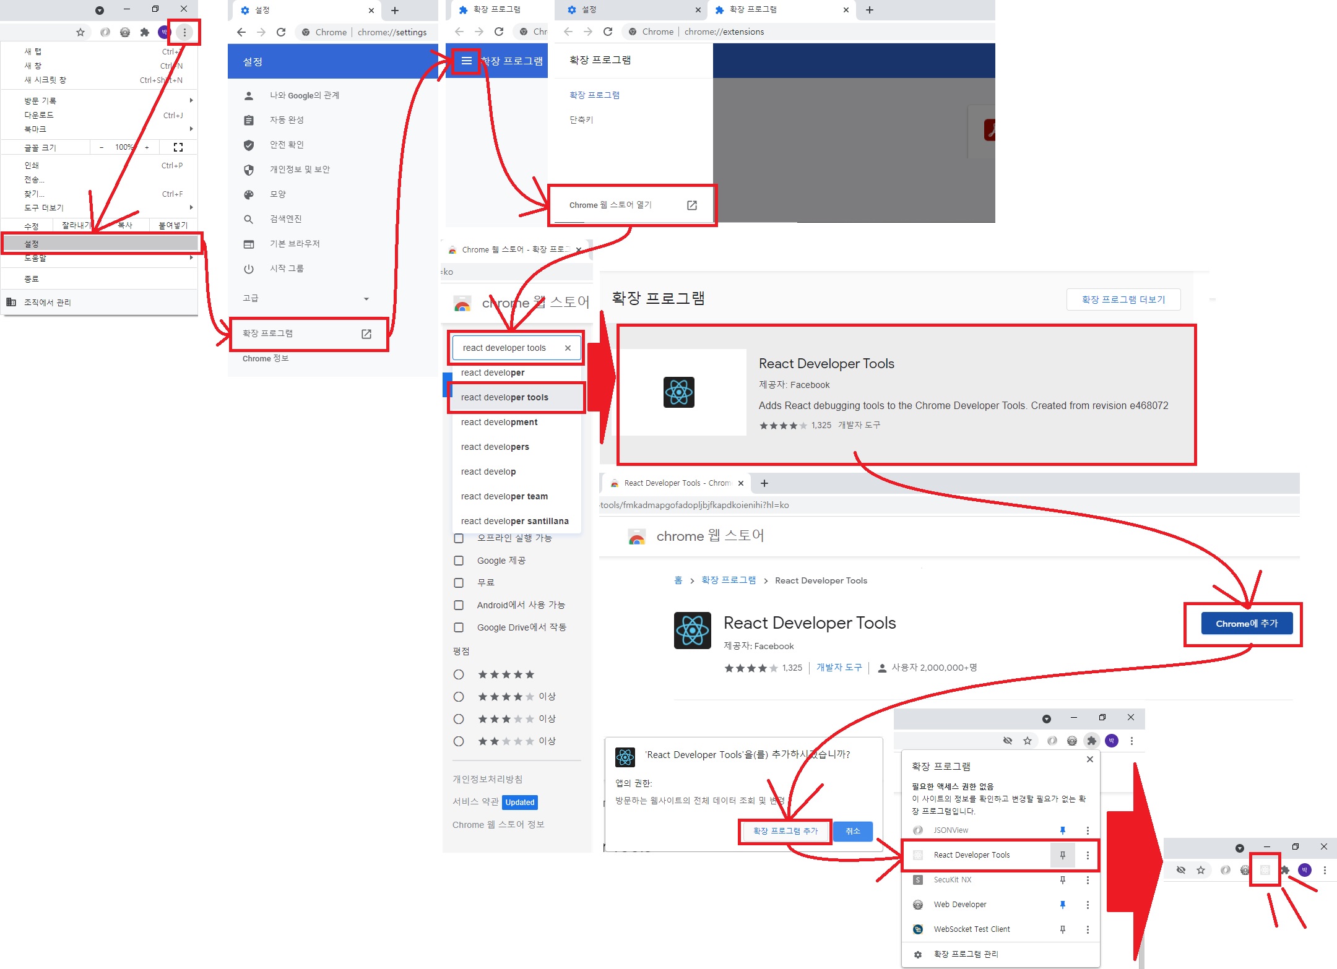This screenshot has width=1337, height=969.
Task: Select the five-star rating radio option
Action: [459, 674]
